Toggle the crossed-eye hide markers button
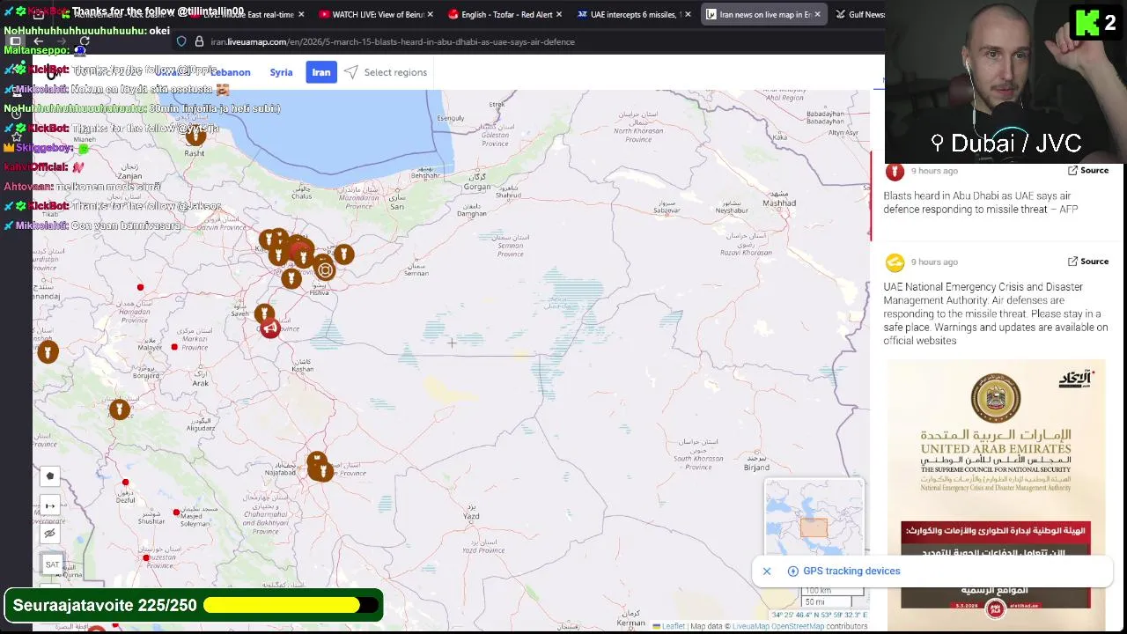This screenshot has width=1127, height=634. click(x=50, y=534)
